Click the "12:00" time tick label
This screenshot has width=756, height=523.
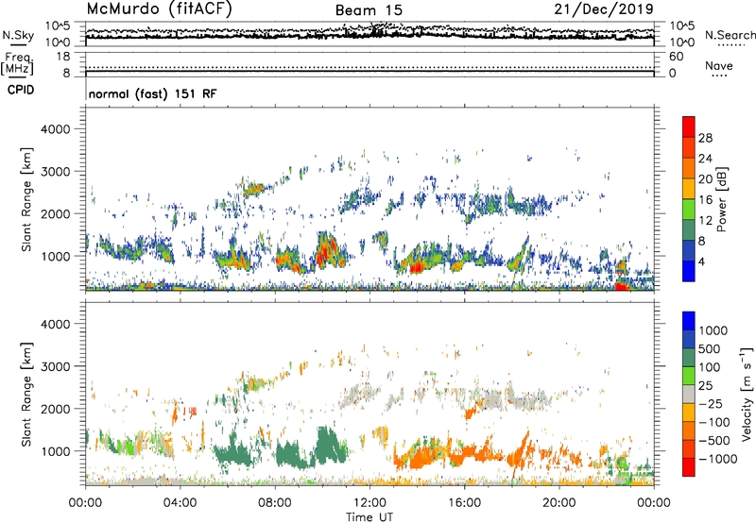pos(369,503)
